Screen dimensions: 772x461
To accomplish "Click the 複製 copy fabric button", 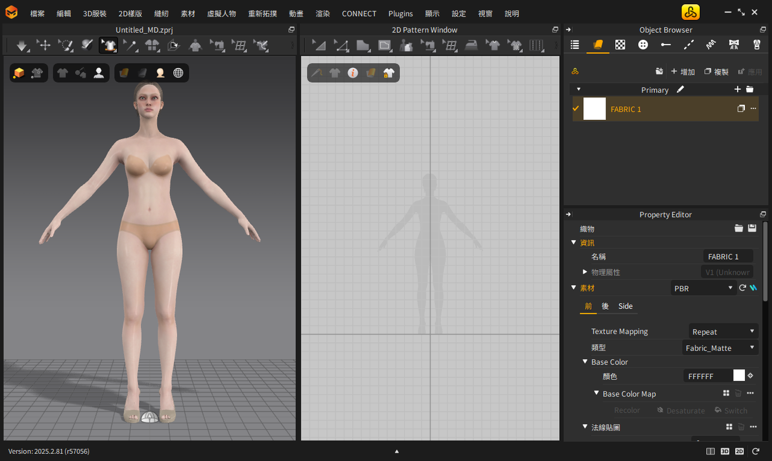I will click(717, 72).
